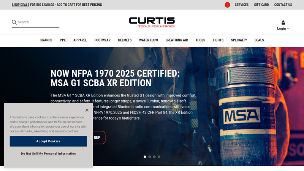Click the user account icon

[283, 22]
